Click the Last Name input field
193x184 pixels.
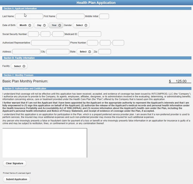click(29, 16)
